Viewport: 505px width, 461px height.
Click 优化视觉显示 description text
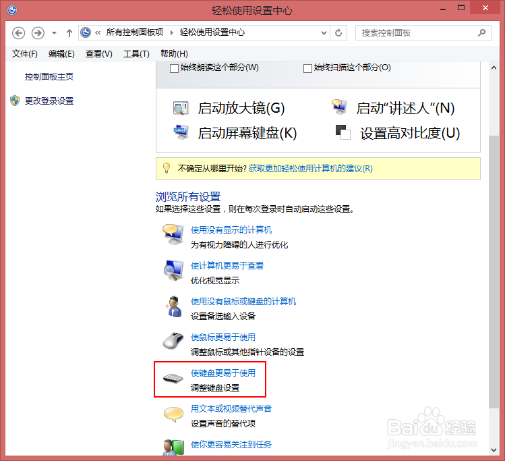(215, 281)
